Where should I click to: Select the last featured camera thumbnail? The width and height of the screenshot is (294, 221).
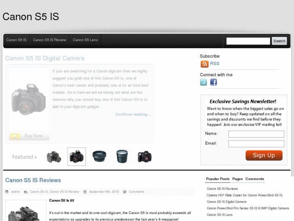pyautogui.click(x=145, y=157)
